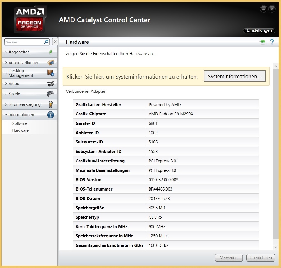
Task: Open the Einstellungen menu
Action: (259, 30)
